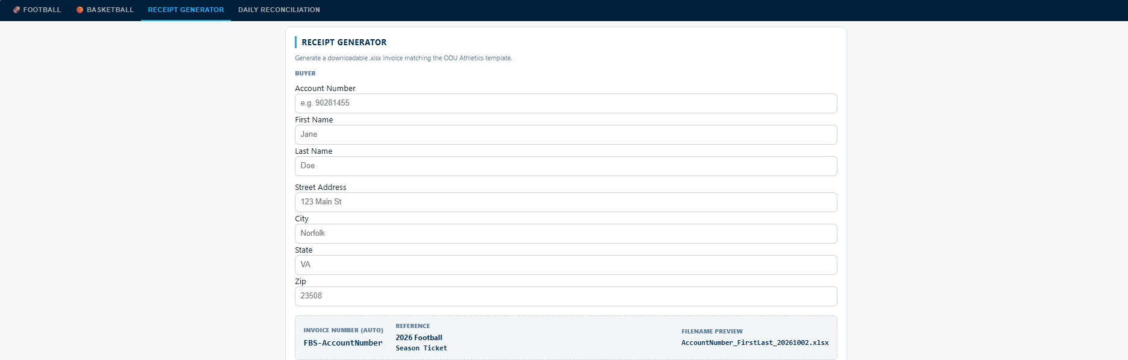Click the 2026 Football reference text
Image resolution: width=1128 pixels, height=360 pixels.
click(419, 338)
